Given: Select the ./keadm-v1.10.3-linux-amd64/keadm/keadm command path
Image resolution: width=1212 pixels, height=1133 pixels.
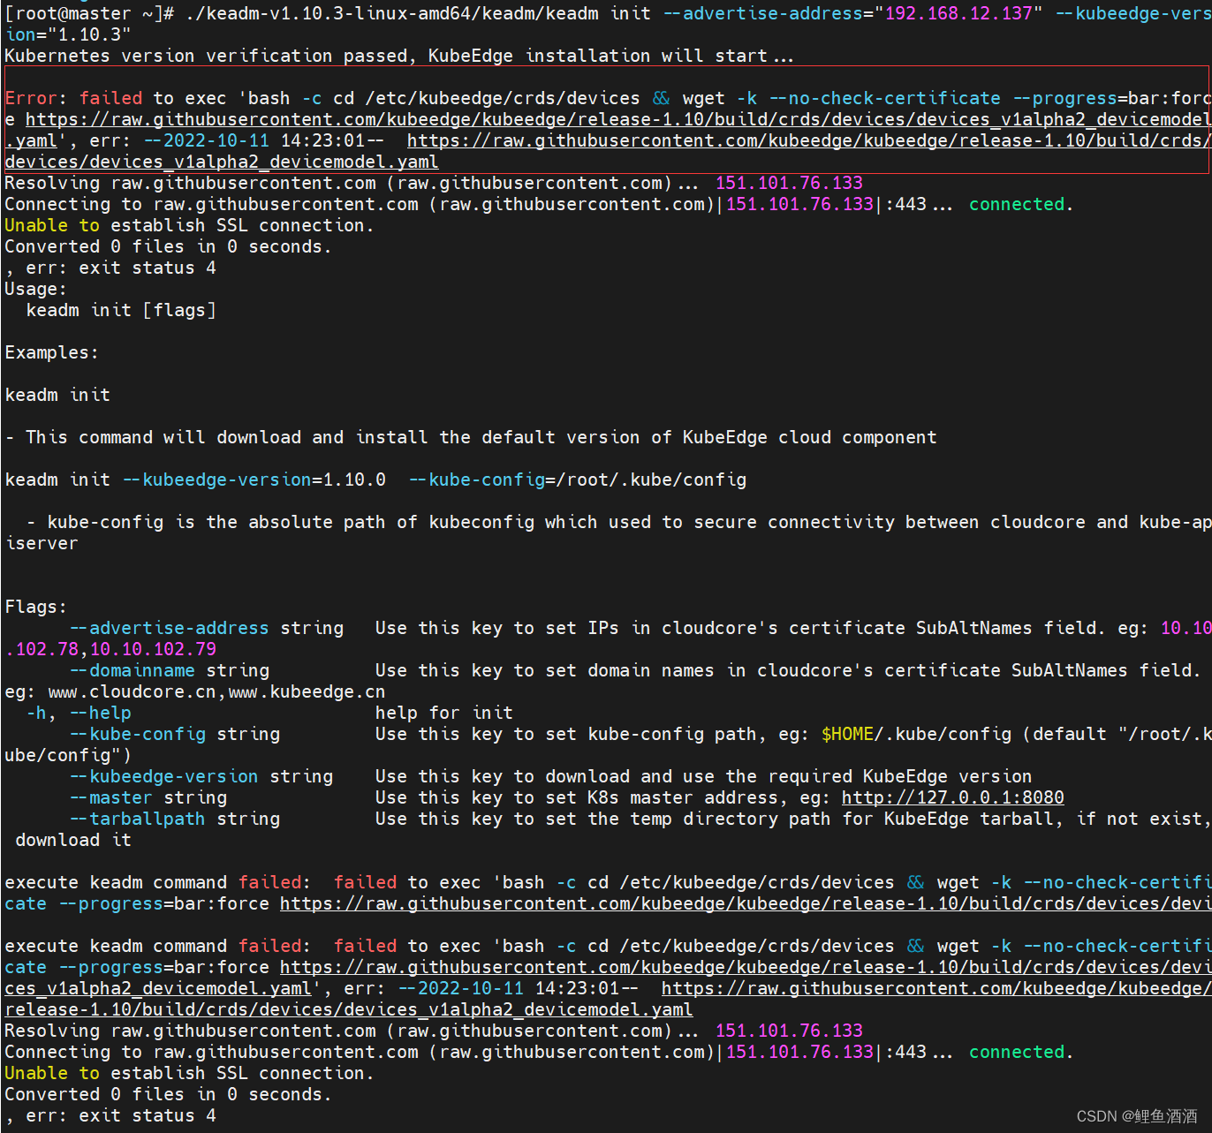Looking at the screenshot, I should tap(391, 13).
